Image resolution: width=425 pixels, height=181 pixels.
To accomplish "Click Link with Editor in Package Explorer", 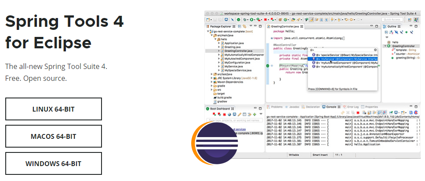I will (244, 26).
